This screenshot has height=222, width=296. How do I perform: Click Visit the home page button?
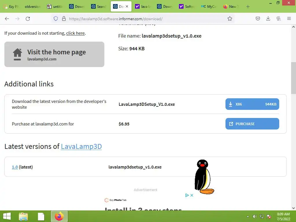pos(54,54)
